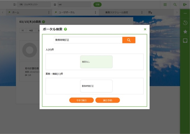Click the orange search magnifier button
The height and width of the screenshot is (134, 190).
(x=129, y=40)
